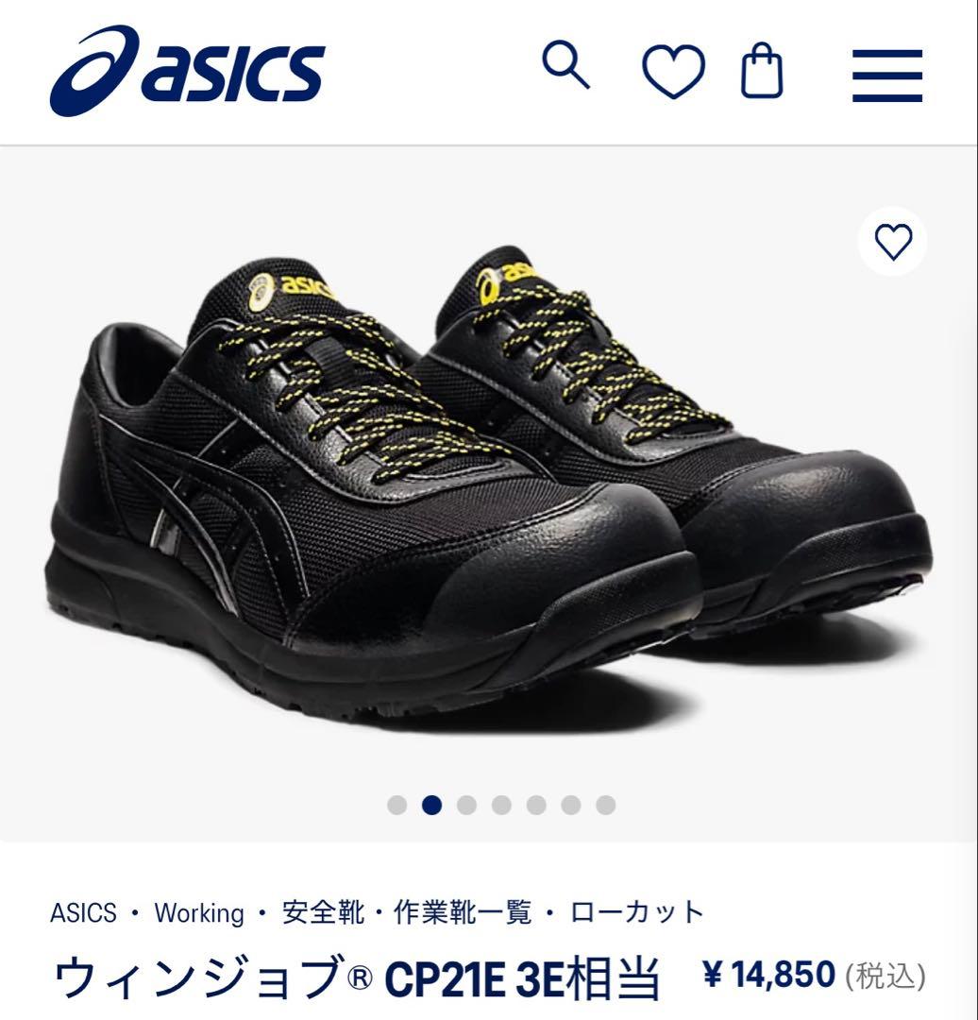
Task: Open the Working breadcrumb link
Action: click(x=199, y=913)
